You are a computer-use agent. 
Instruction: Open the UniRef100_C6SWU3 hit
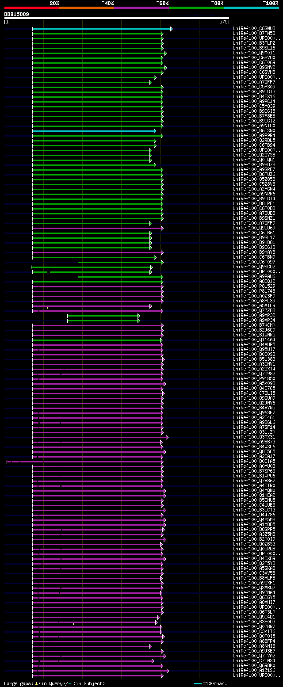(x=254, y=28)
